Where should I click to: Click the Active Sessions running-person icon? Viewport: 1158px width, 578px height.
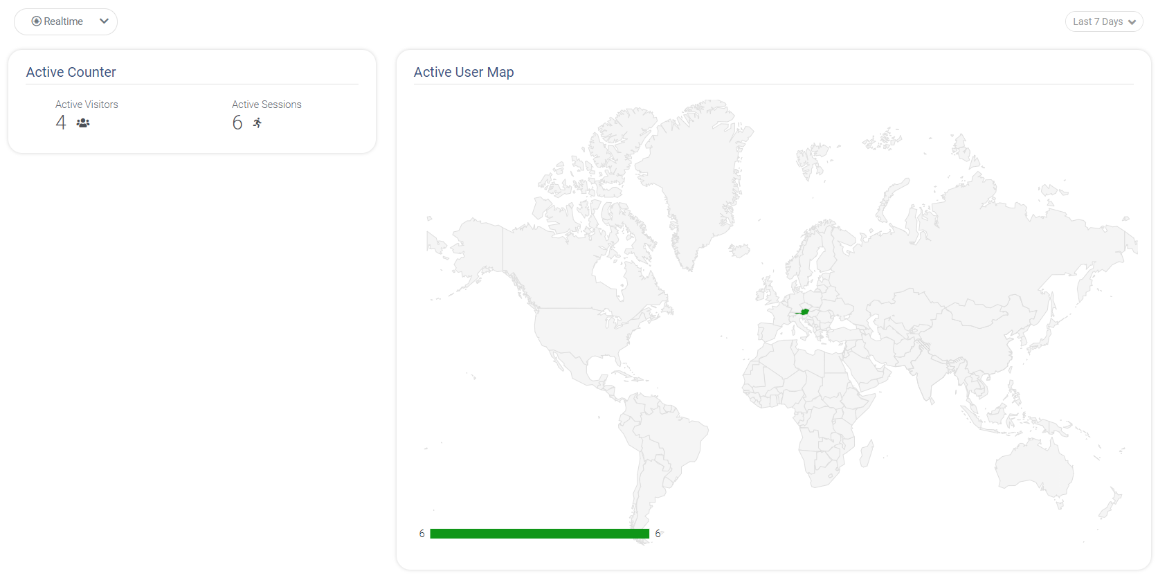[x=257, y=123]
